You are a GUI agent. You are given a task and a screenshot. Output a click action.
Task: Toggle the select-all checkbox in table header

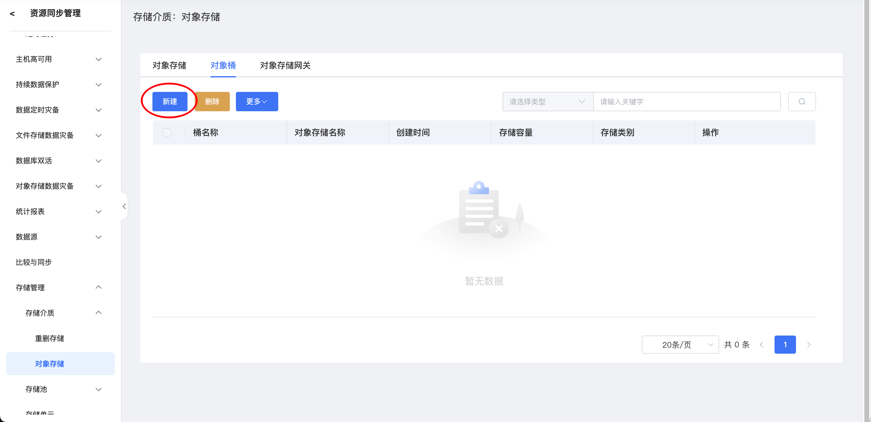[x=167, y=132]
